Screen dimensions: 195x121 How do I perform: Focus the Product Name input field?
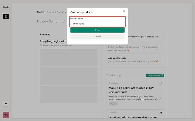(97, 23)
